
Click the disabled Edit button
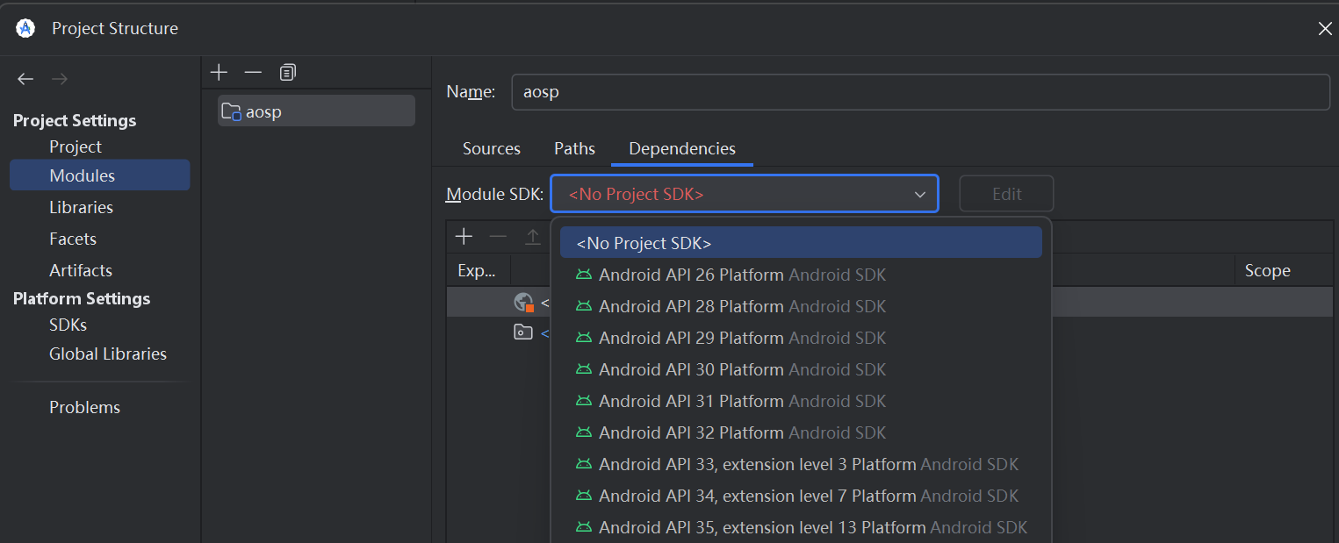coord(1006,194)
